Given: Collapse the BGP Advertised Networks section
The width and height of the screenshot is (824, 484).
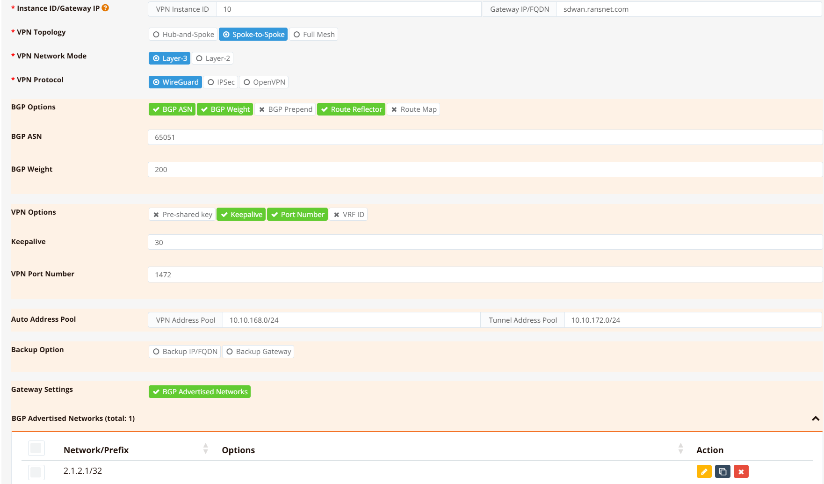Looking at the screenshot, I should [x=815, y=419].
